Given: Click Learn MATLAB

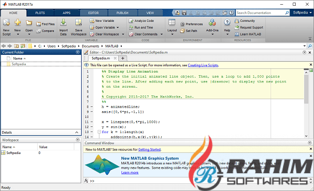Looking at the screenshot, I should 248,34.
